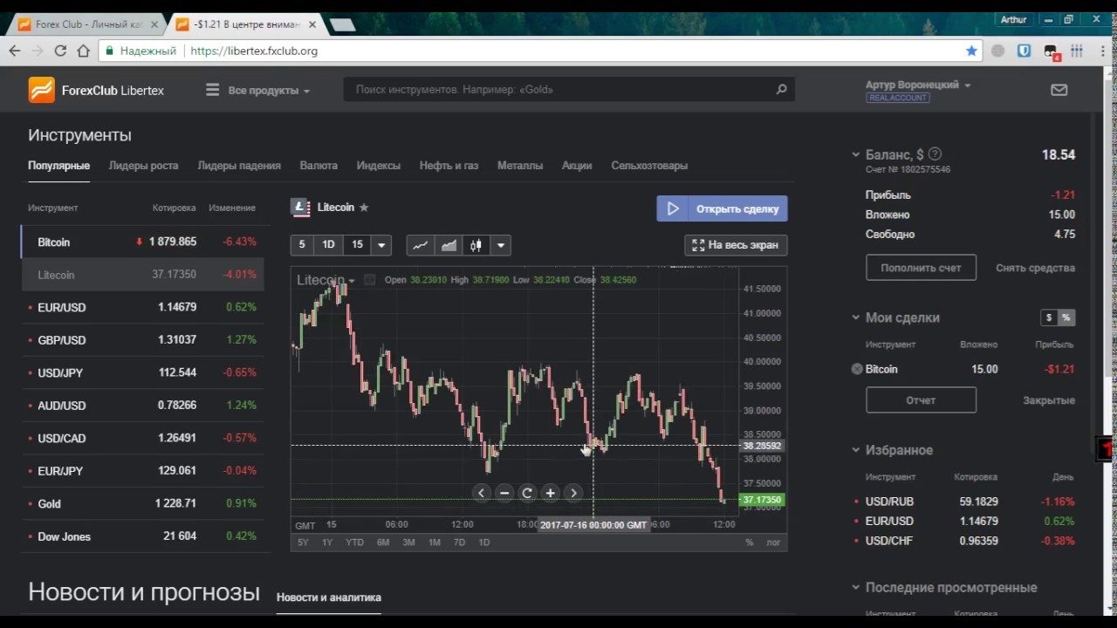
Task: Click Пополнить счет button
Action: click(921, 268)
